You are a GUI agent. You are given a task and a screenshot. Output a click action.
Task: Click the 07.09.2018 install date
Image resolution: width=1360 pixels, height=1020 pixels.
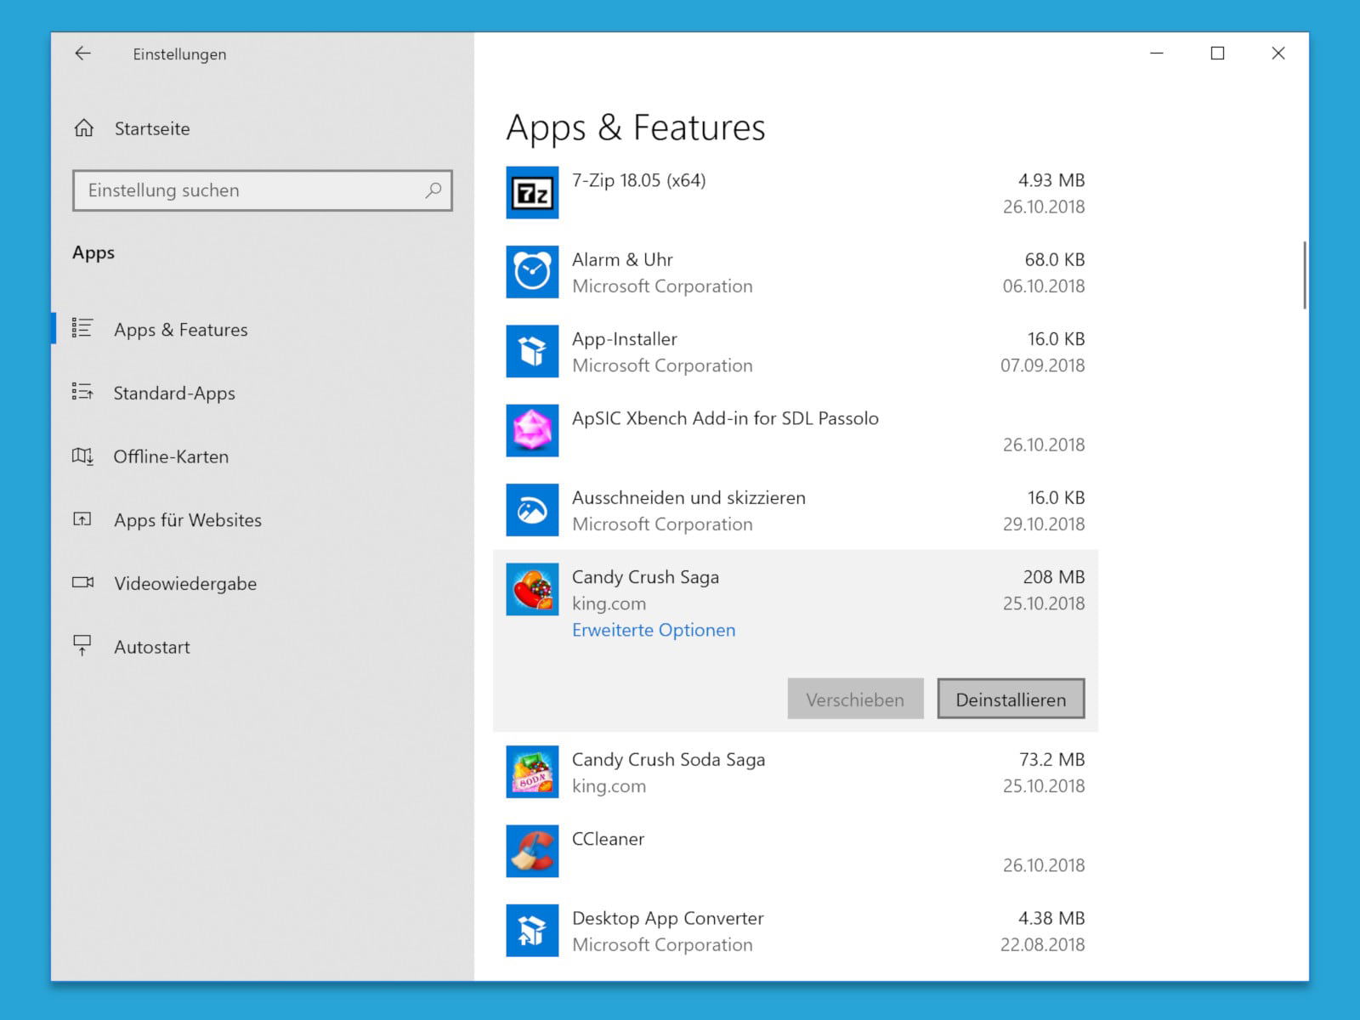point(1043,365)
